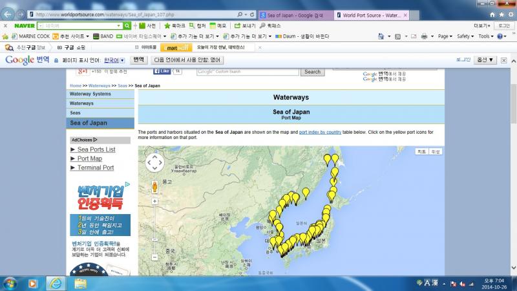Viewport: 517px width, 291px height.
Task: Click the Facebook Like button
Action: [161, 72]
